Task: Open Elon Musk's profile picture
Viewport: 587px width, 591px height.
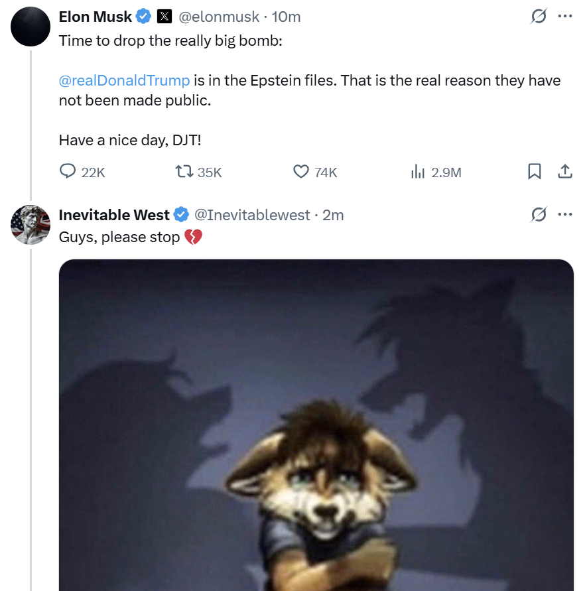Action: pyautogui.click(x=30, y=27)
